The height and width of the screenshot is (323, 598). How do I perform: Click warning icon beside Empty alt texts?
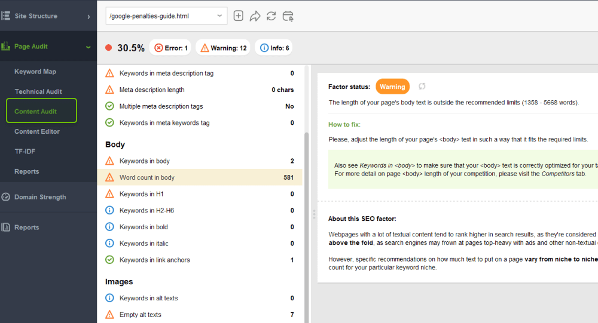coord(109,314)
